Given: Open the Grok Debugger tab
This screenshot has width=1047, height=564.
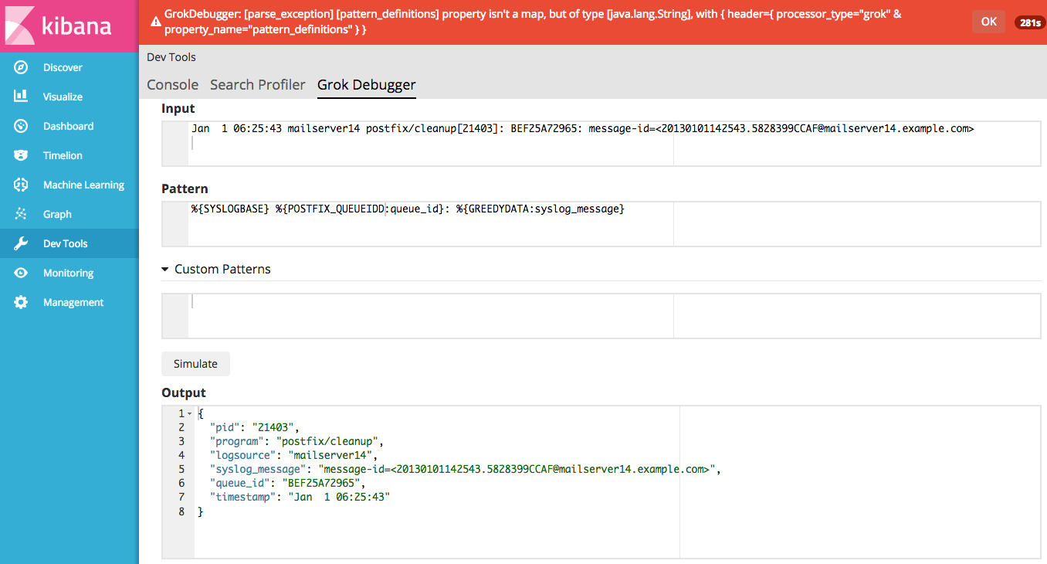Looking at the screenshot, I should (x=366, y=85).
